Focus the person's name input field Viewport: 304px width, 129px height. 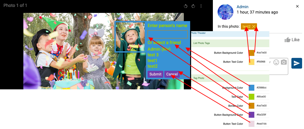[x=167, y=34]
